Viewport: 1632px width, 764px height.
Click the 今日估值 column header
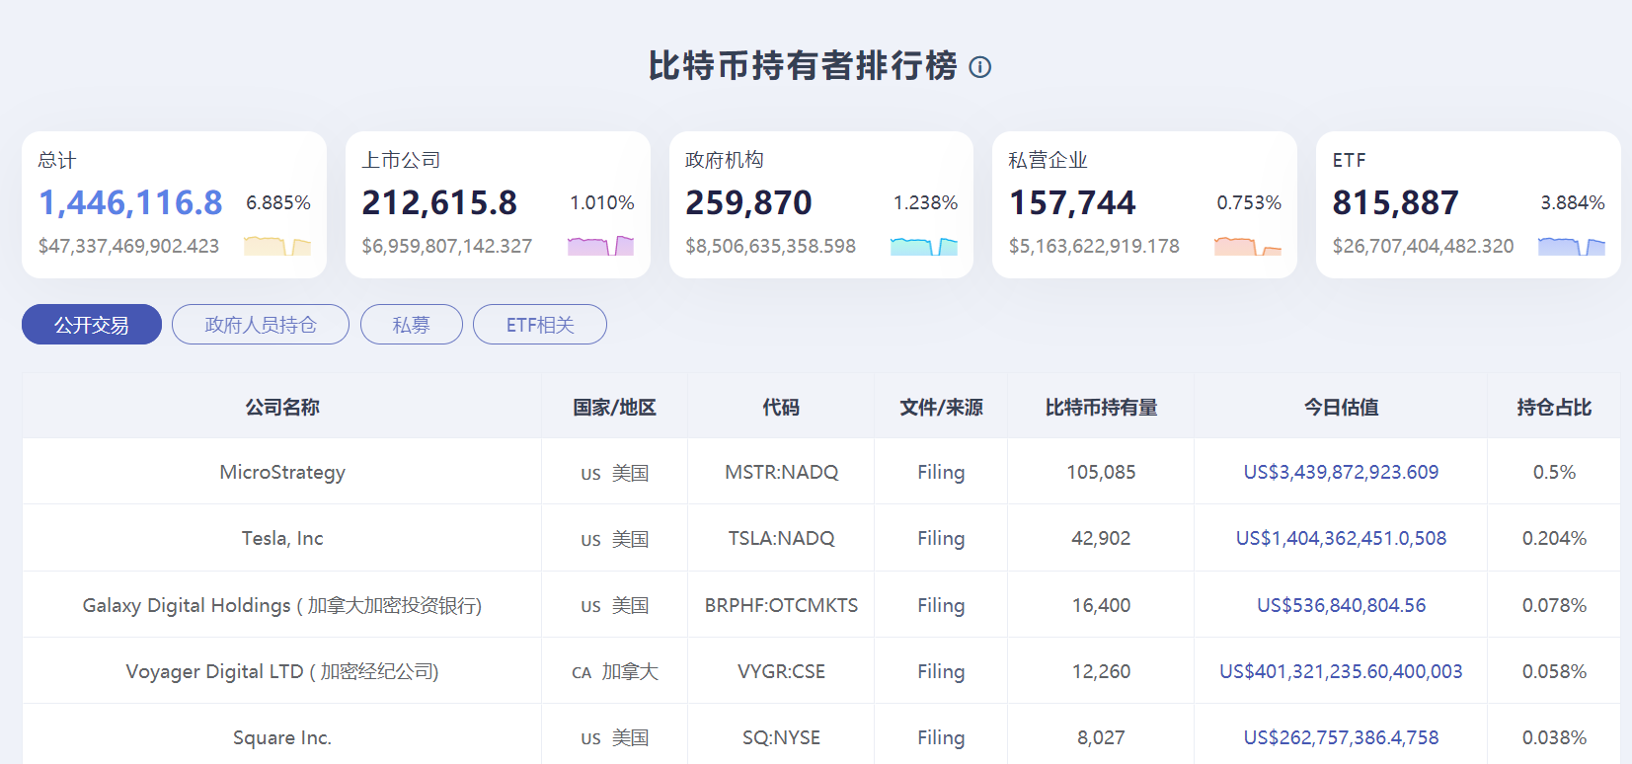(x=1341, y=407)
